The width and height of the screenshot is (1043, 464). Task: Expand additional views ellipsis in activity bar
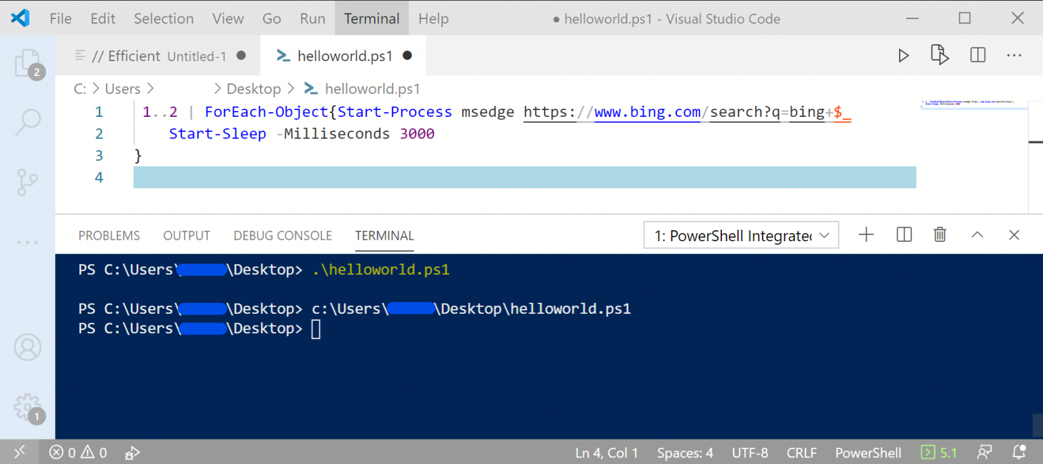click(28, 242)
